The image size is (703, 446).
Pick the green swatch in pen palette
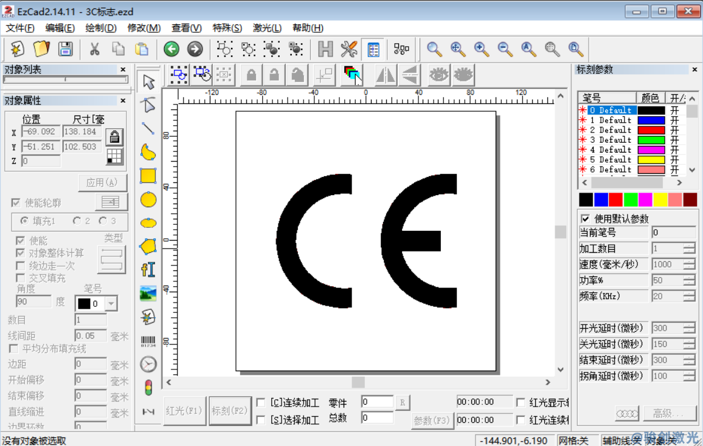click(631, 200)
